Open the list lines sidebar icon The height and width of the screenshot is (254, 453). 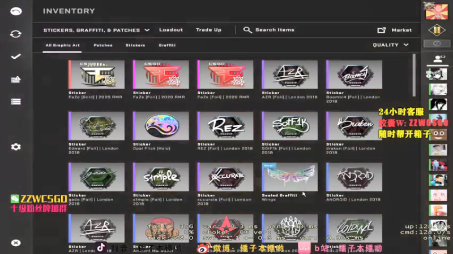click(16, 102)
